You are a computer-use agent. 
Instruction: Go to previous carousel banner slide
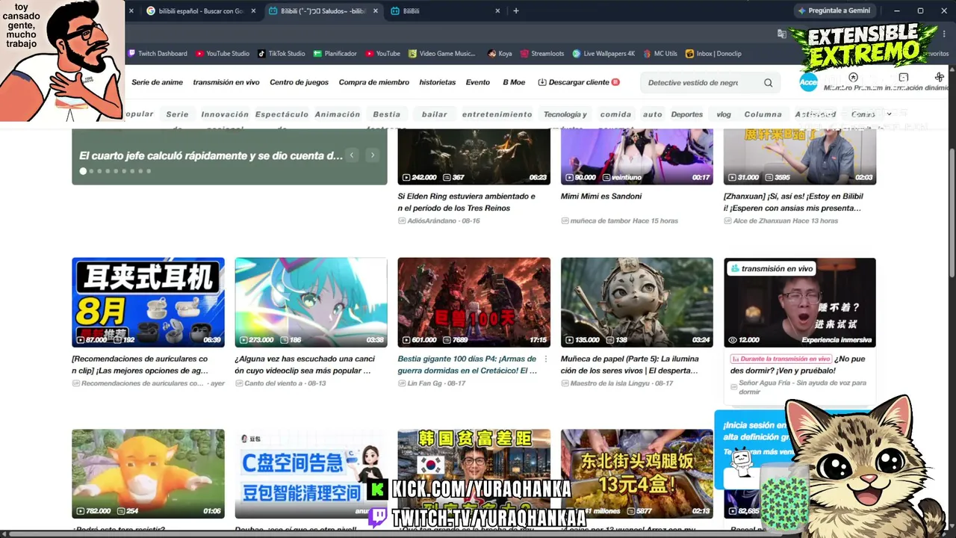(352, 155)
